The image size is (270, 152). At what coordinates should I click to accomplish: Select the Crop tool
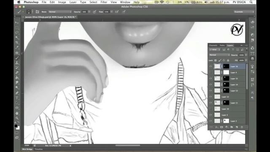[17, 43]
